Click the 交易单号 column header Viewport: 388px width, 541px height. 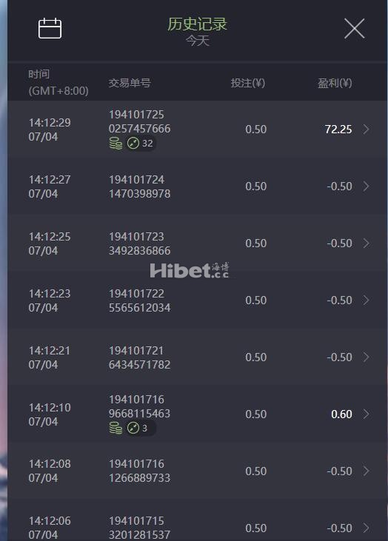[x=130, y=83]
